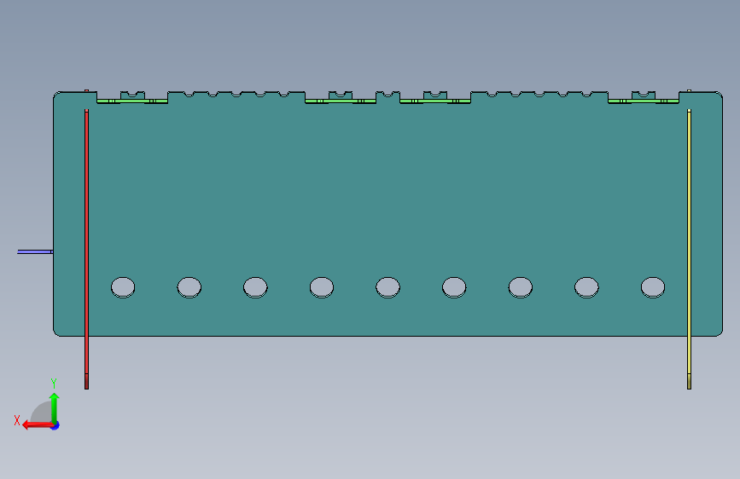
Task: Click the red "X" axis label
Action: pos(17,420)
